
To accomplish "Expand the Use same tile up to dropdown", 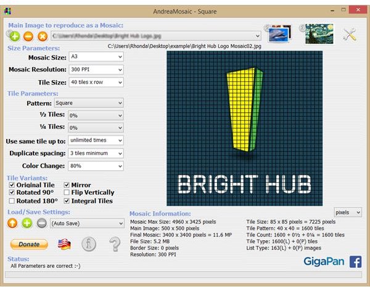I will tap(96, 140).
